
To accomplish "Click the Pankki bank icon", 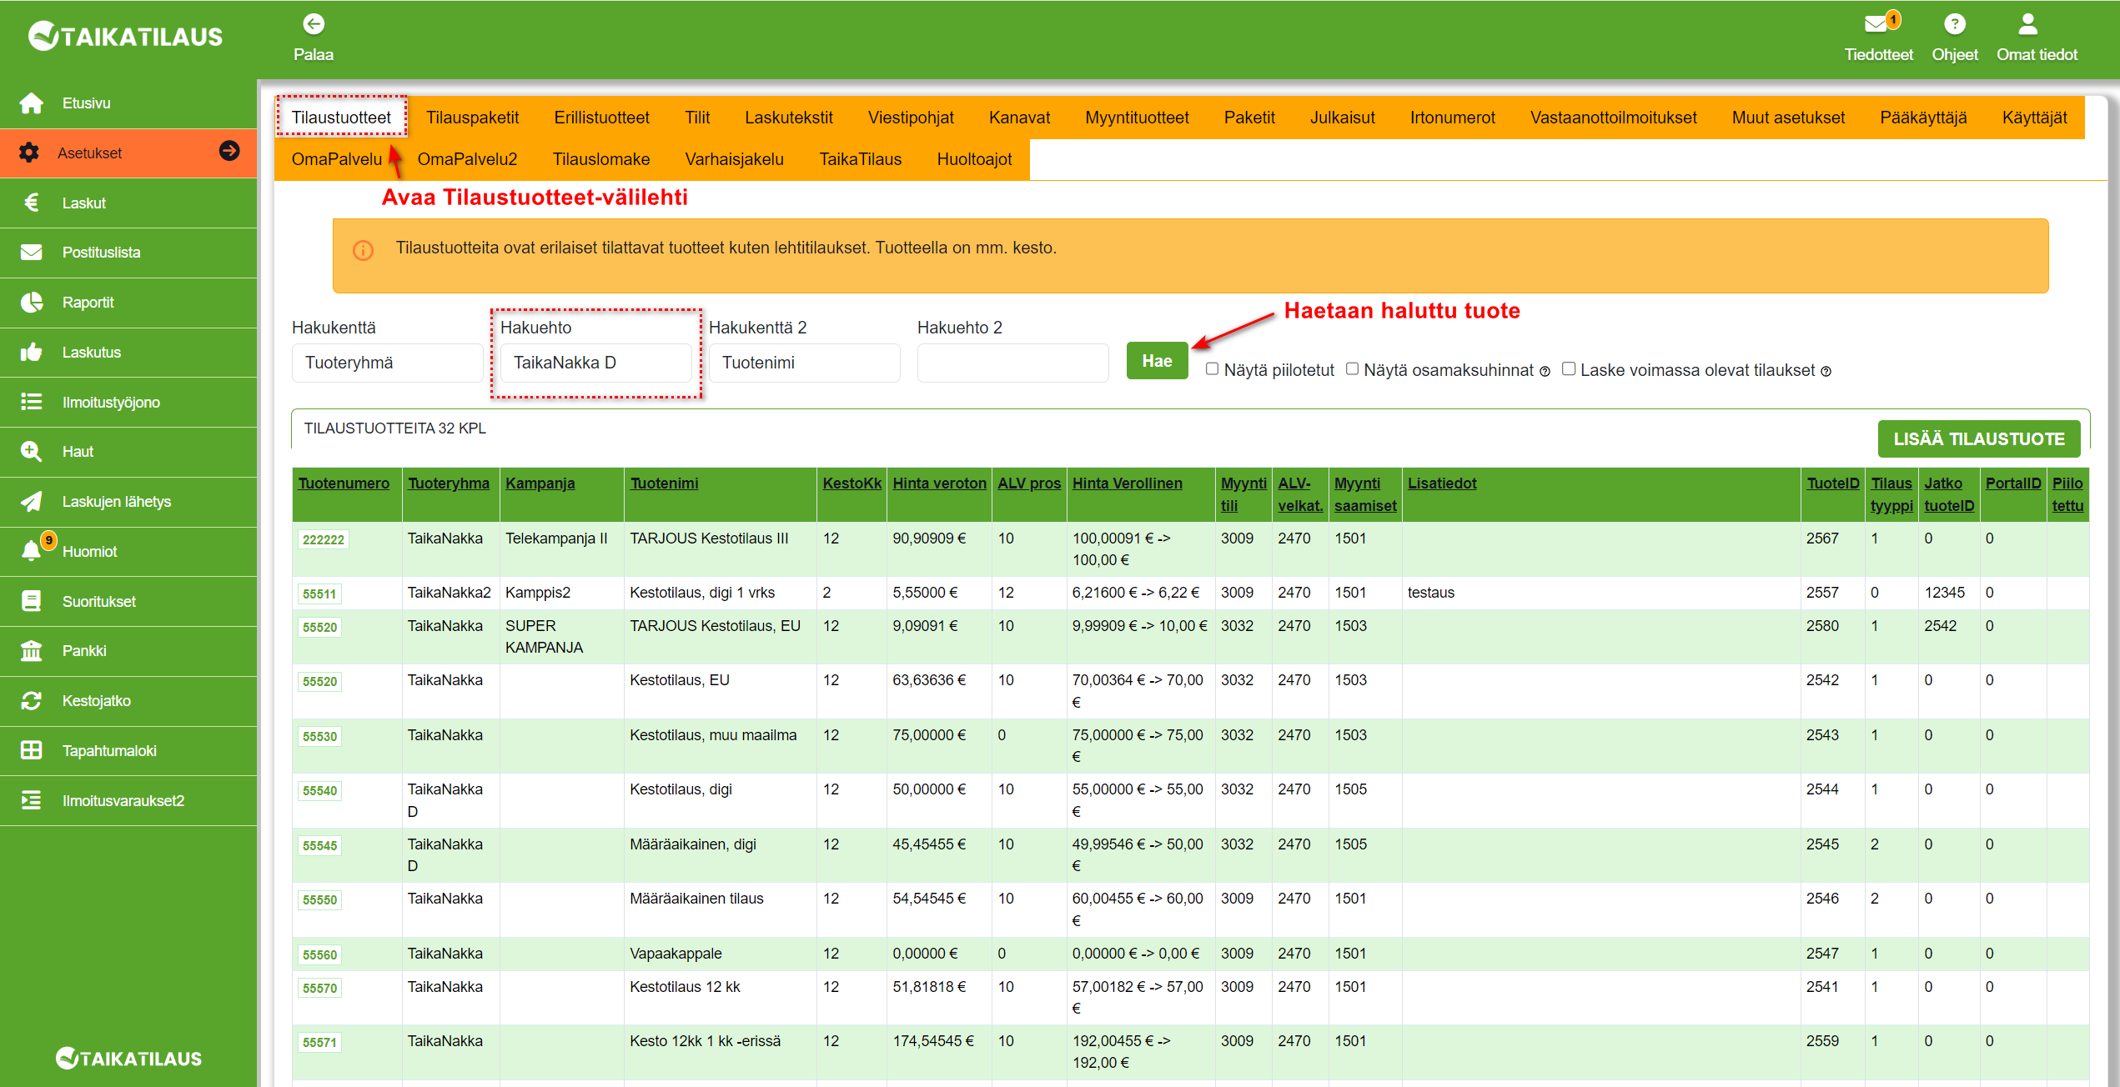I will point(32,650).
